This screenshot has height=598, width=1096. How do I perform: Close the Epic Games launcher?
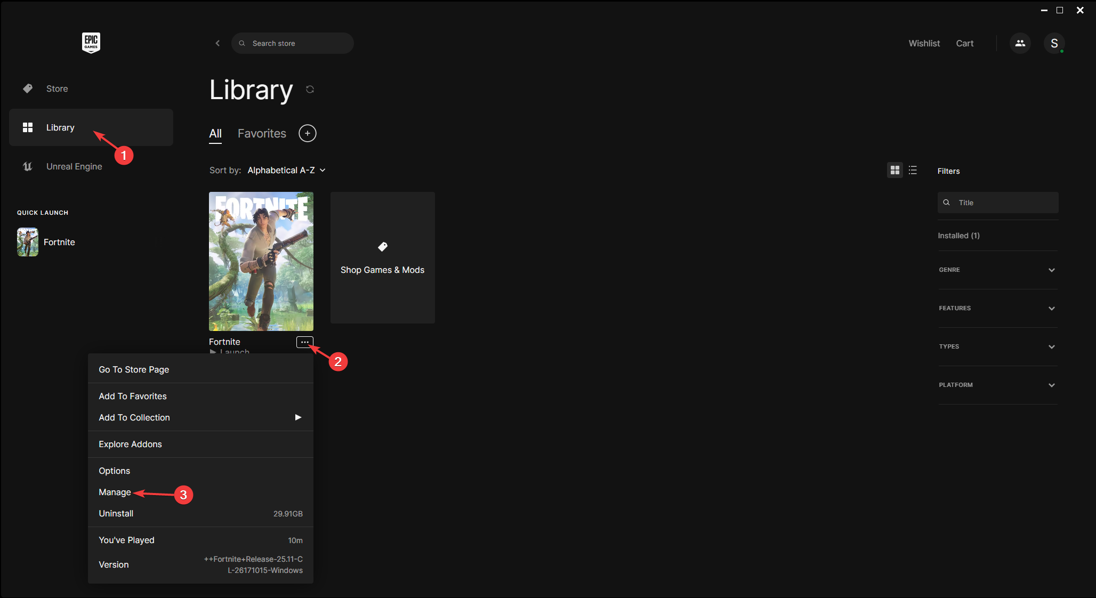pos(1080,10)
